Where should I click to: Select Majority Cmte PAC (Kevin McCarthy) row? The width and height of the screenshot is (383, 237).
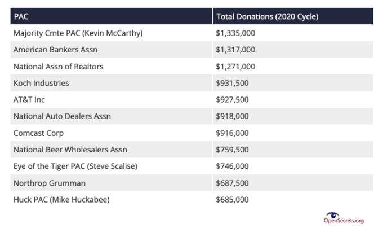(x=191, y=33)
